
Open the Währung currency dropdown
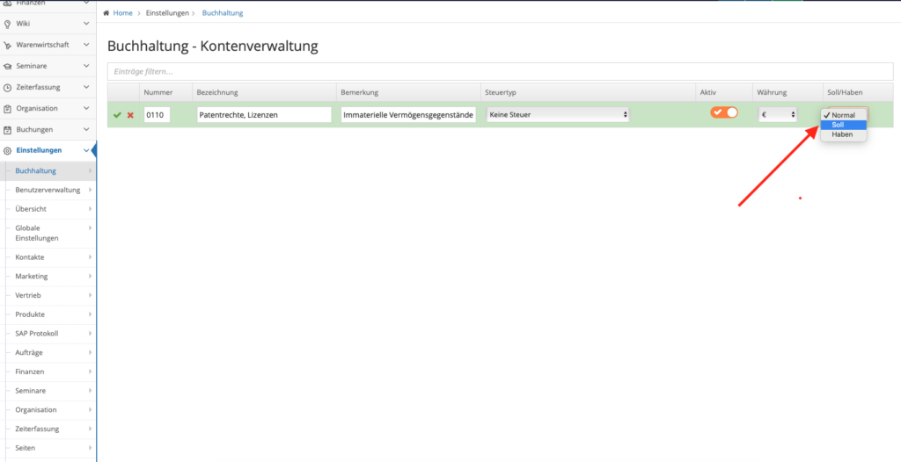[x=778, y=115]
